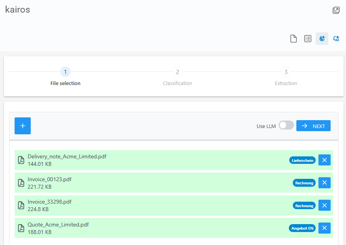The width and height of the screenshot is (346, 245).
Task: Remove Delivery_note_Acme_Limited.pdf with X button
Action: [x=324, y=160]
